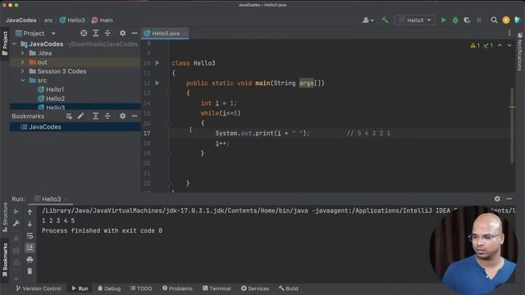Toggle scroll to end in Run console

[x=30, y=247]
